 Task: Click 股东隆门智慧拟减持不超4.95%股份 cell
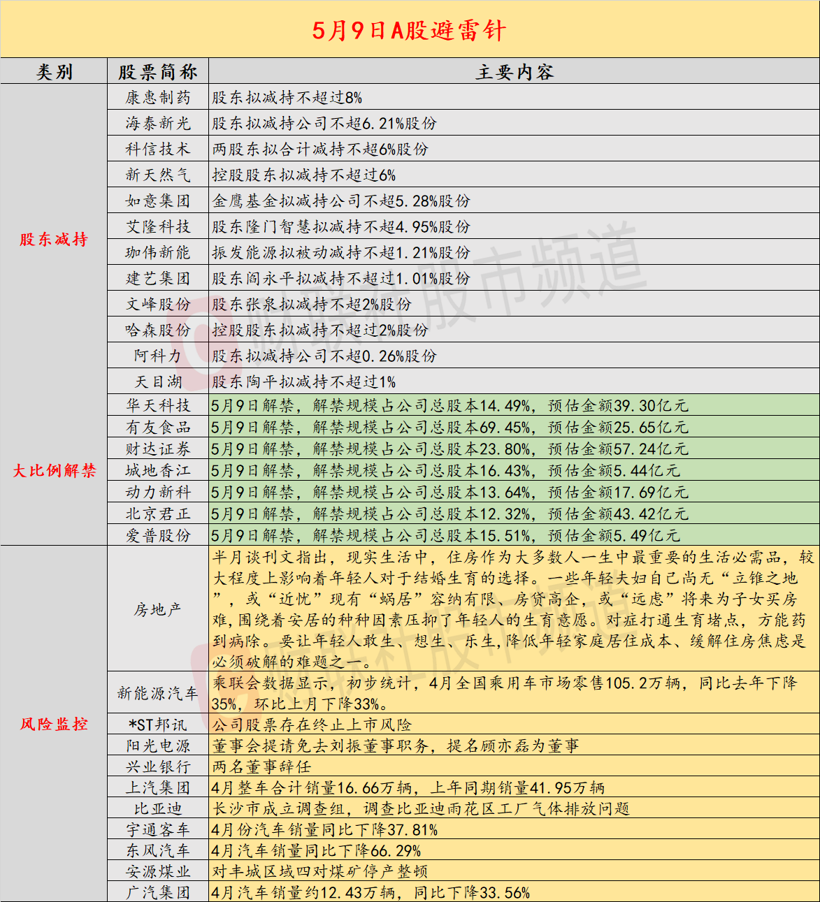pos(514,226)
